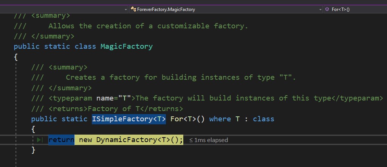Click the highlighted ISimpleFactory<T> return type

[129, 119]
